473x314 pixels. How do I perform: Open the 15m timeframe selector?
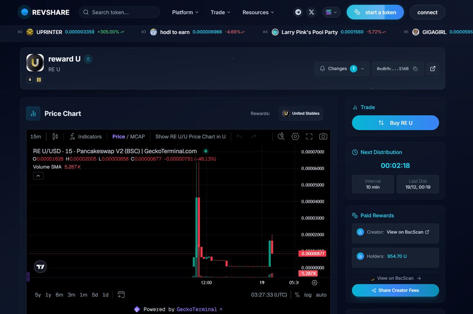(35, 136)
